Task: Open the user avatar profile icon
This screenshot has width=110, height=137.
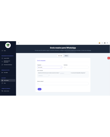Action: click(x=105, y=43)
